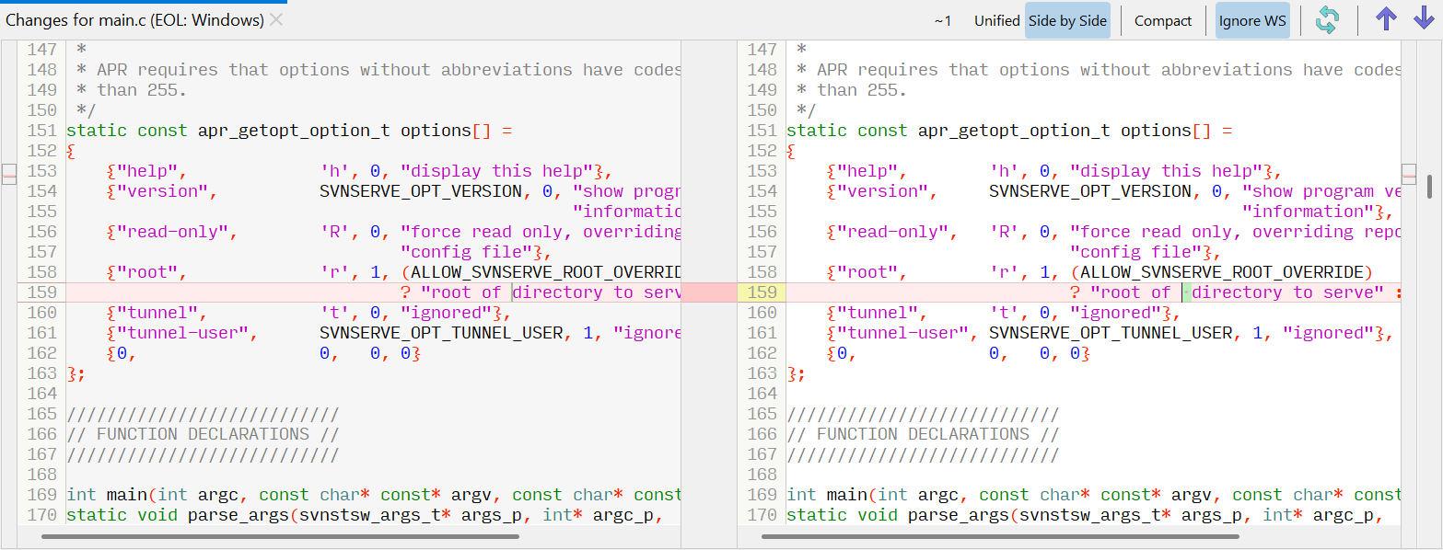Toggle the Ignore WS option off

pyautogui.click(x=1252, y=19)
